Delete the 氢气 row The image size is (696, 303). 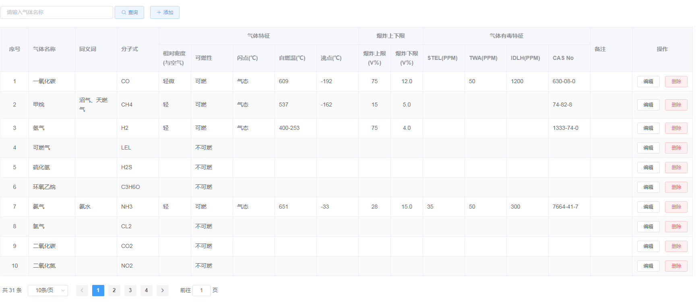tap(676, 128)
